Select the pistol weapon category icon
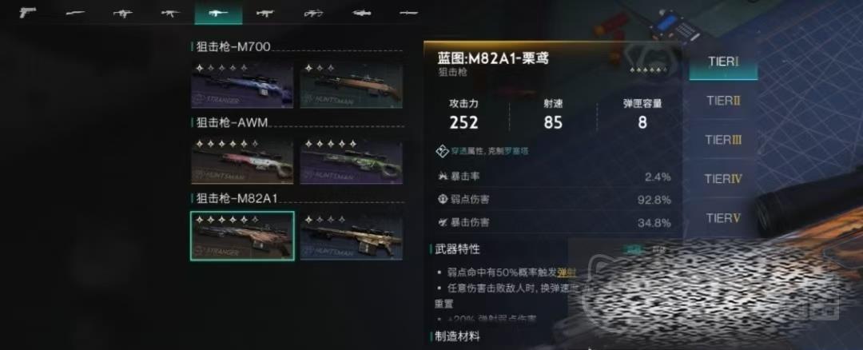Screen dimensions: 863x350 click(27, 12)
